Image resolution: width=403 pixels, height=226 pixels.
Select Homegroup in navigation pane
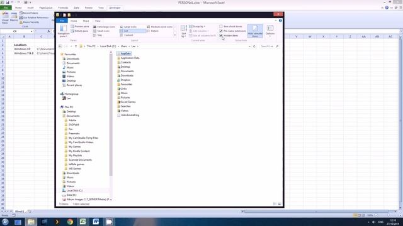coord(69,94)
